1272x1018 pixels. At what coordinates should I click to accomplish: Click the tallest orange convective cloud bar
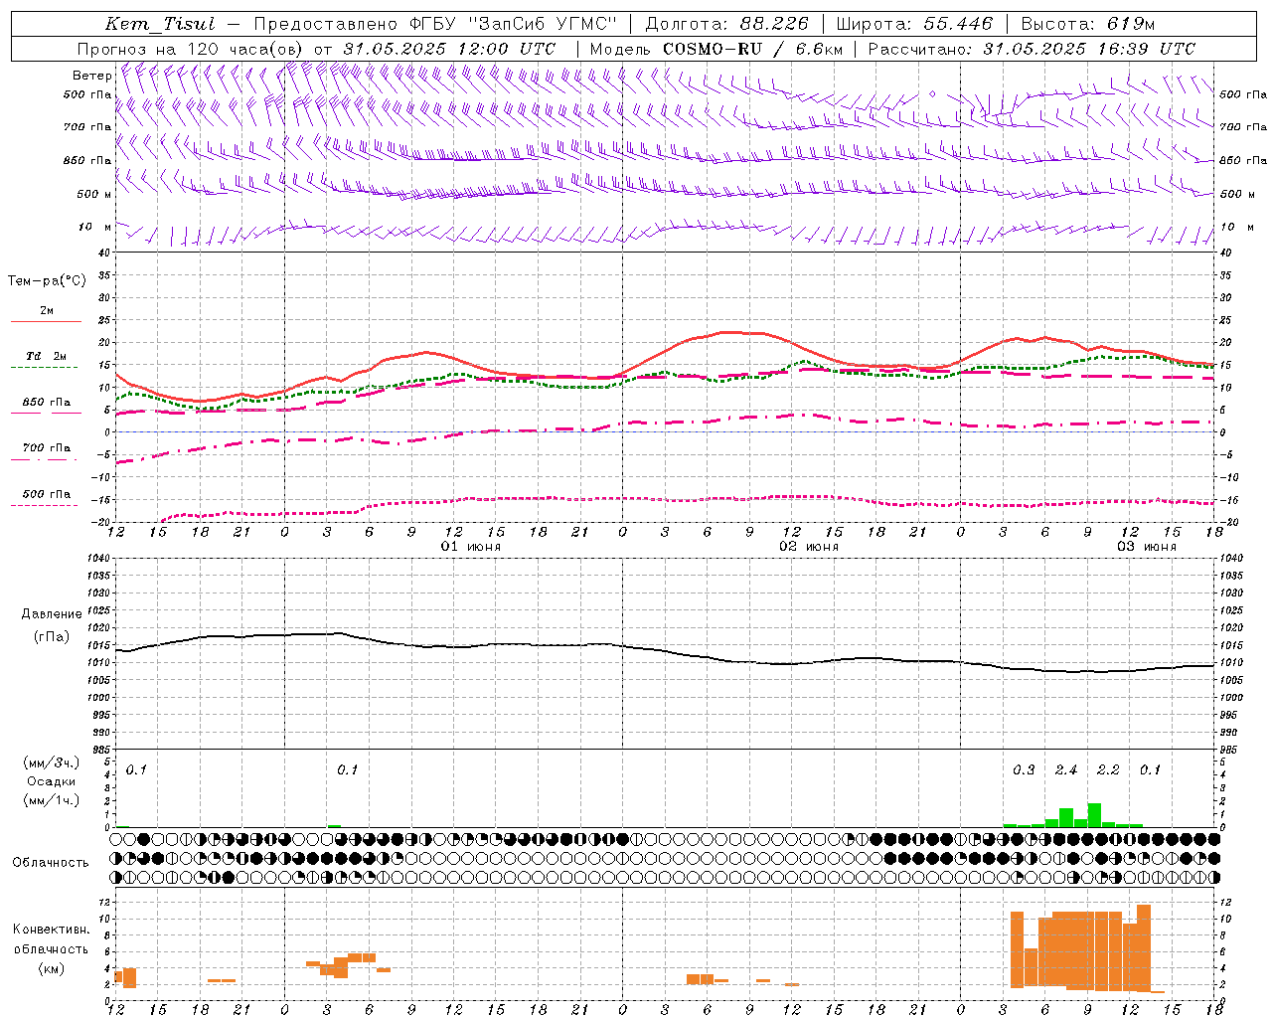[x=1144, y=947]
